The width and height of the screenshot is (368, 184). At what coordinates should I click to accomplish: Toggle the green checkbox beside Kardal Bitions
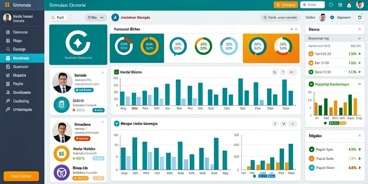(x=116, y=72)
